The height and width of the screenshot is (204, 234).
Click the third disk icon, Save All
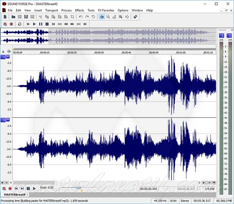32,17
